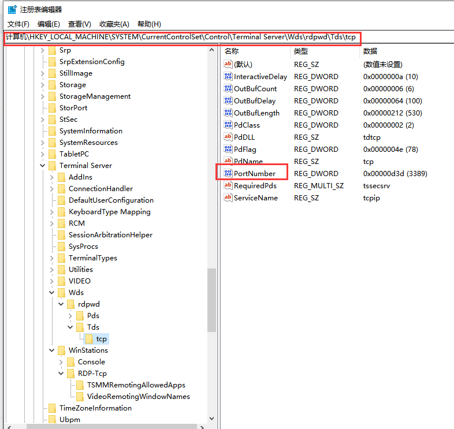Image resolution: width=454 pixels, height=429 pixels.
Task: Click the Wds folder icon
Action: click(62, 293)
